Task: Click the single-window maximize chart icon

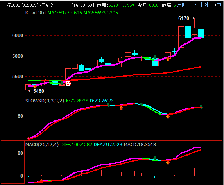Action: coord(219,5)
